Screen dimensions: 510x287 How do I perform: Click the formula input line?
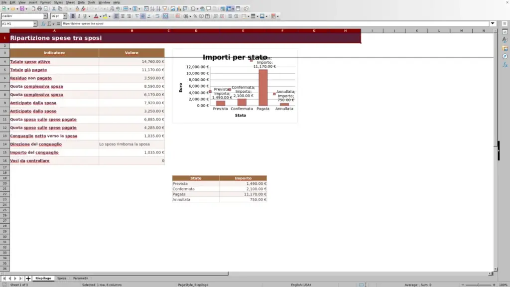(275, 23)
